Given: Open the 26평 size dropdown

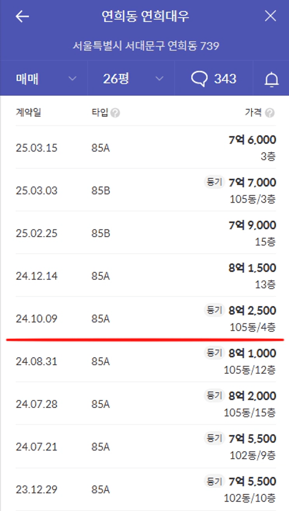Looking at the screenshot, I should pyautogui.click(x=131, y=79).
